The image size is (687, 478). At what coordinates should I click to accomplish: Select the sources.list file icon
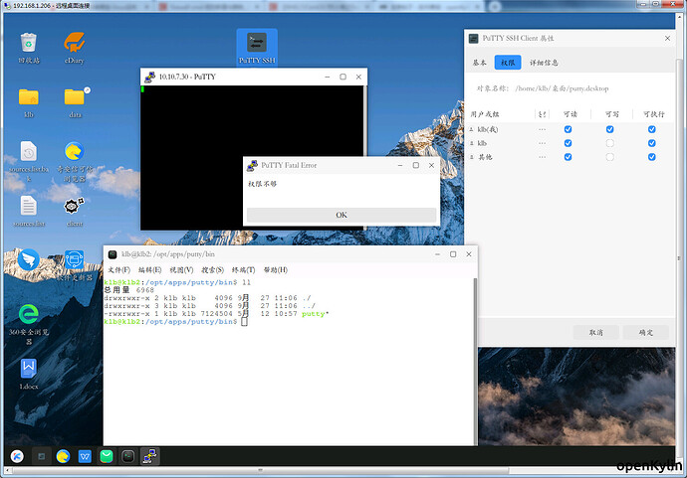[x=29, y=206]
